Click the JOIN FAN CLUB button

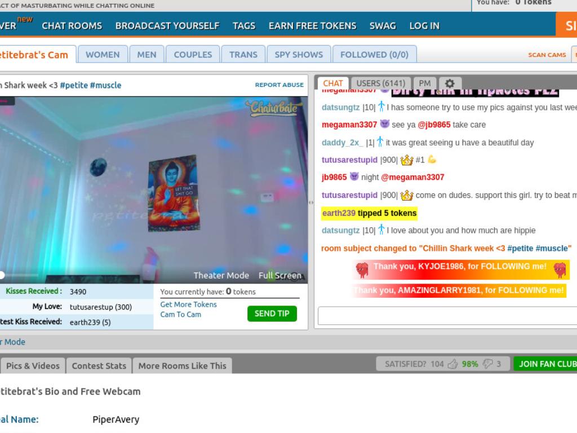click(x=547, y=364)
